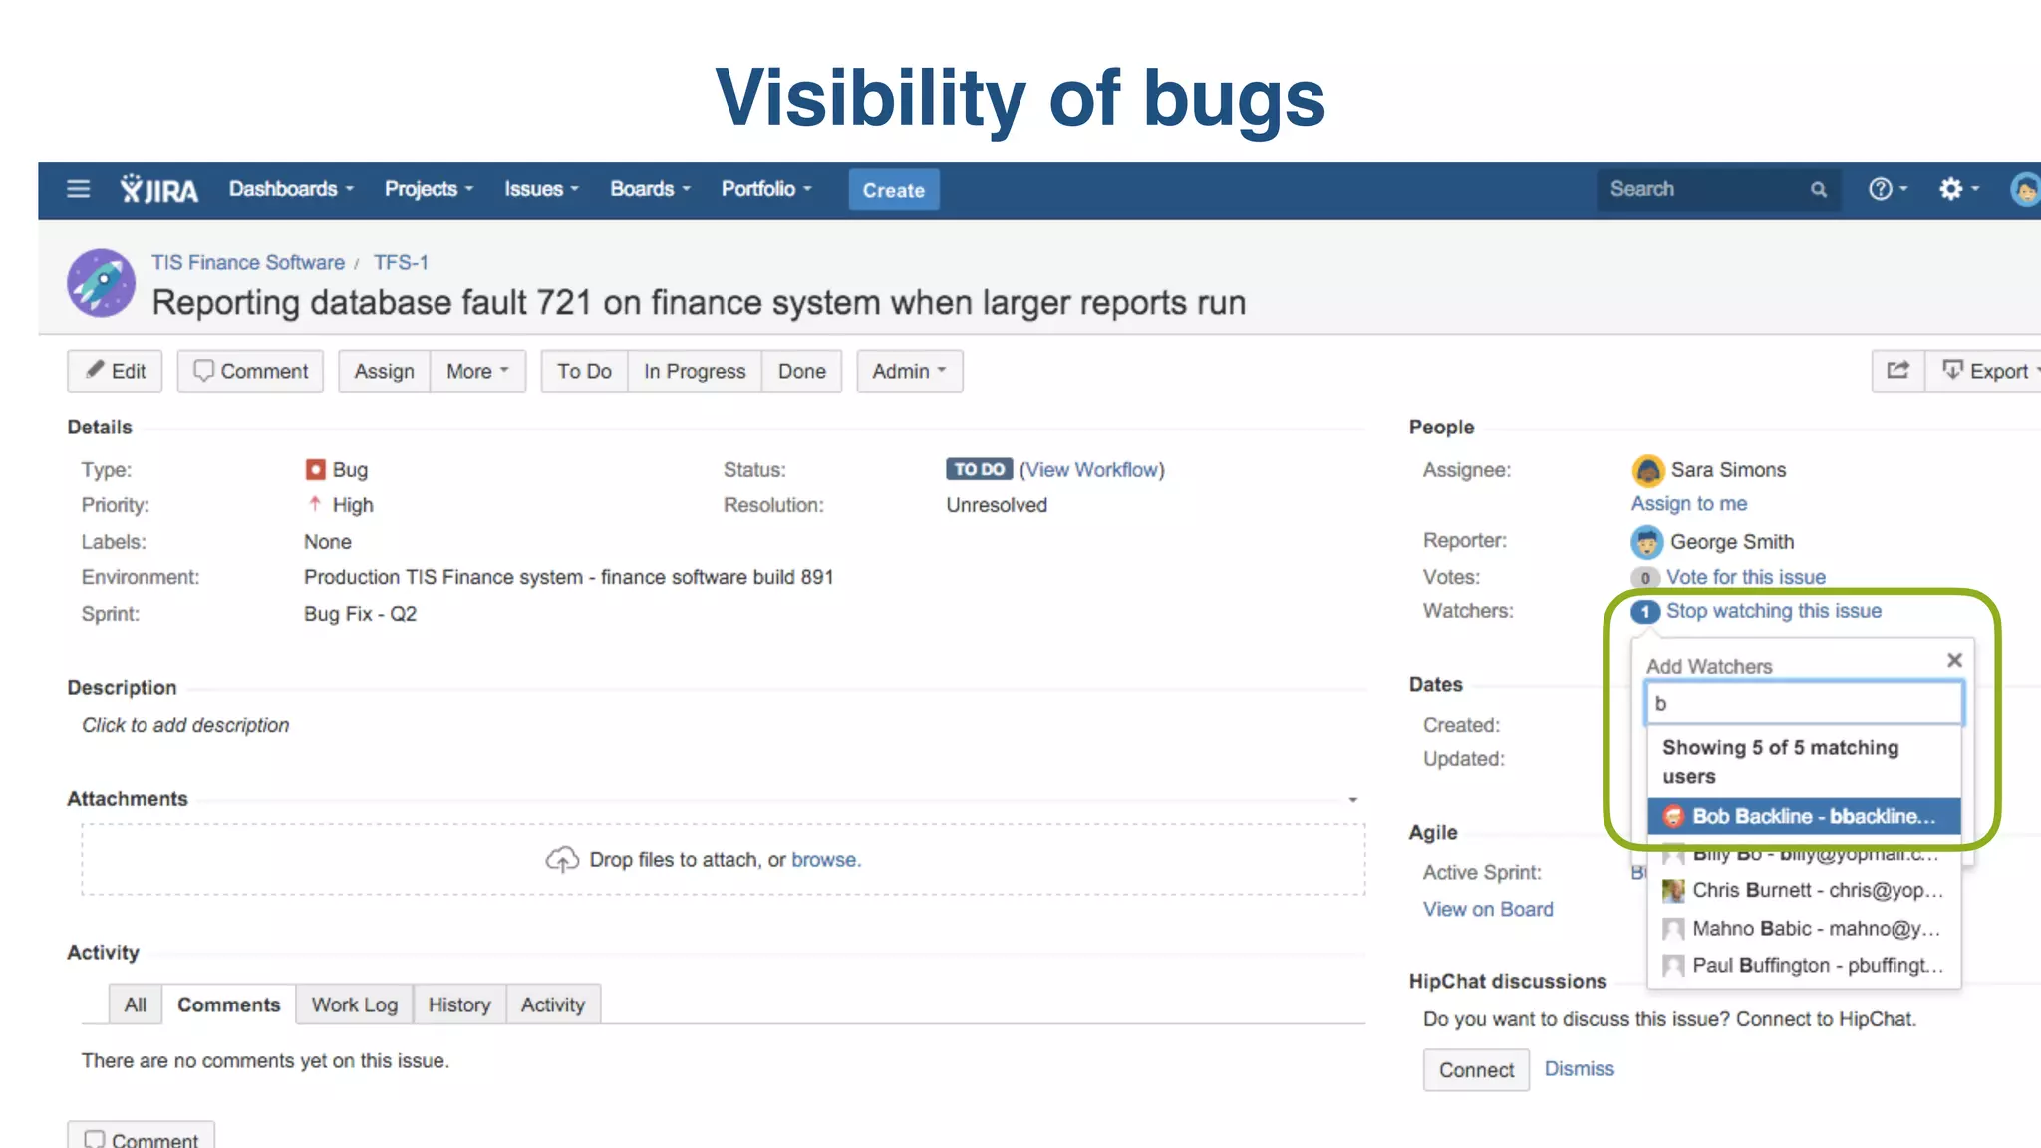Select Chris Burnett from user list
Image resolution: width=2041 pixels, height=1148 pixels.
tap(1804, 891)
